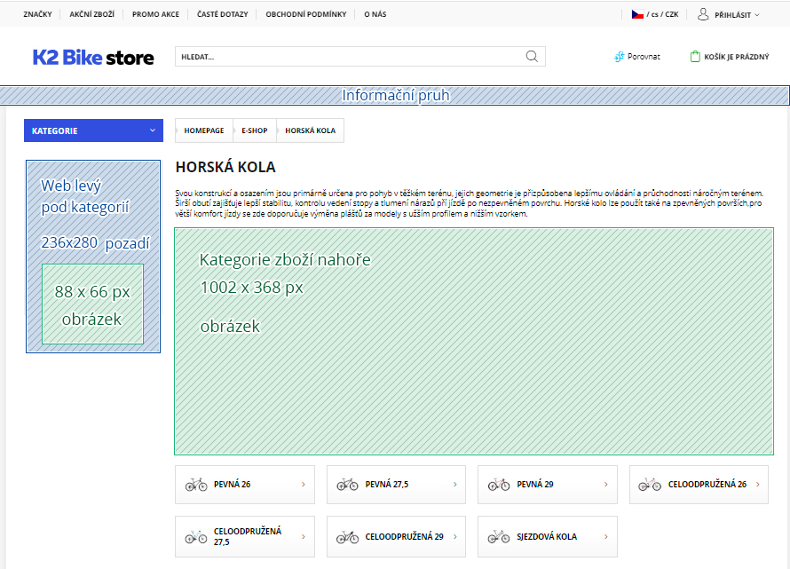Click the Czech flag icon
790x569 pixels.
636,13
